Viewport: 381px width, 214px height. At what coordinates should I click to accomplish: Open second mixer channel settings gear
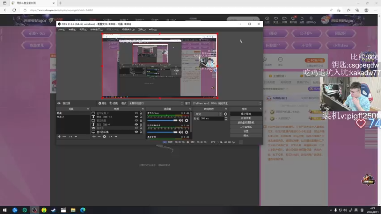186,132
